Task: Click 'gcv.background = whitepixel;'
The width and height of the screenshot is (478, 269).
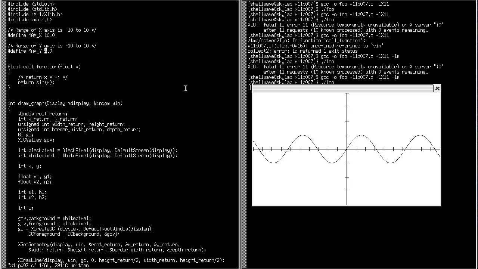Action: coord(55,219)
